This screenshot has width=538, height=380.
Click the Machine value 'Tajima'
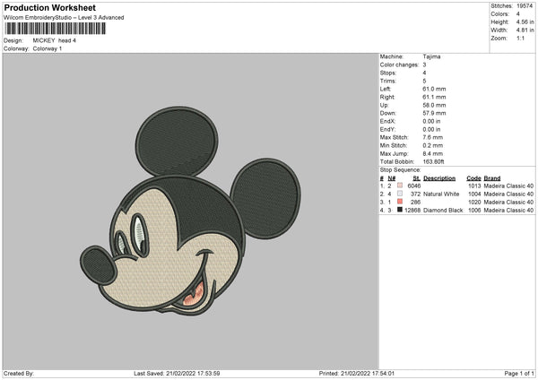431,56
